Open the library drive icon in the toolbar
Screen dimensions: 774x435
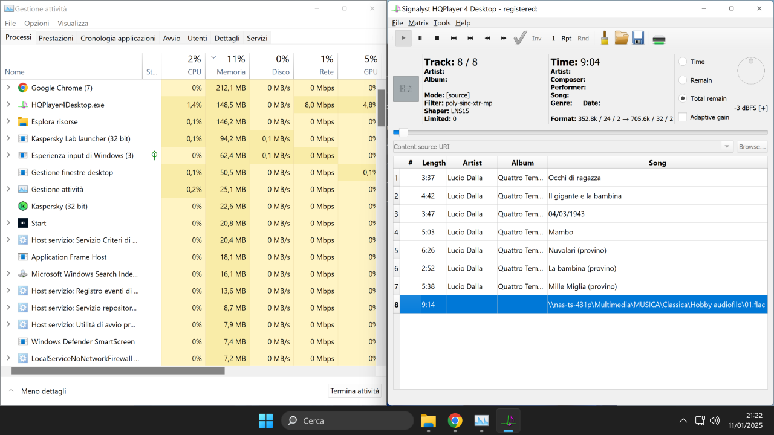point(659,39)
